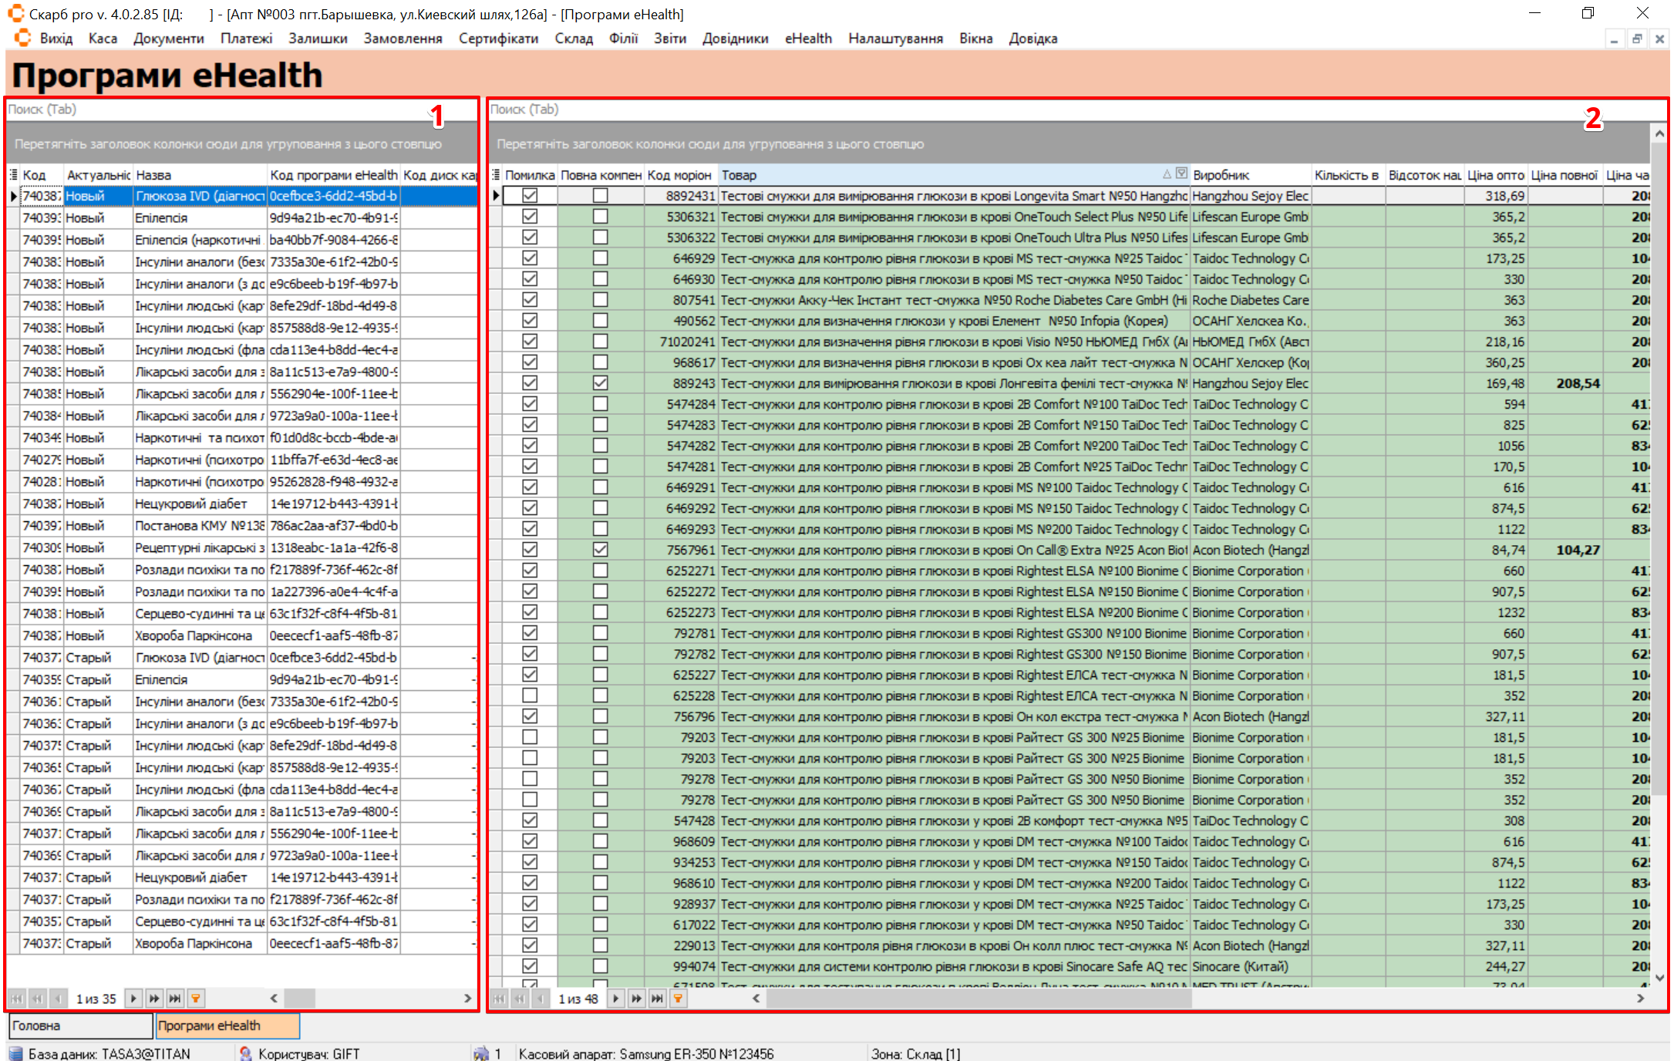Screen dimensions: 1674x1061
Task: Go to next page in right grid
Action: (x=636, y=999)
